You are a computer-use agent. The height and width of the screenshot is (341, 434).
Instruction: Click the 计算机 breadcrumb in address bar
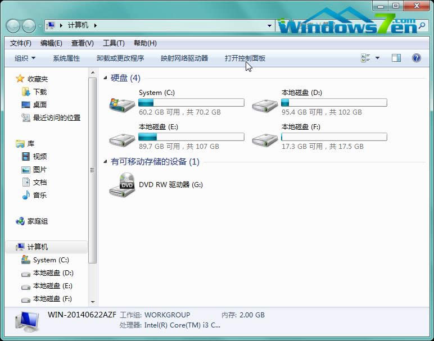pos(78,25)
